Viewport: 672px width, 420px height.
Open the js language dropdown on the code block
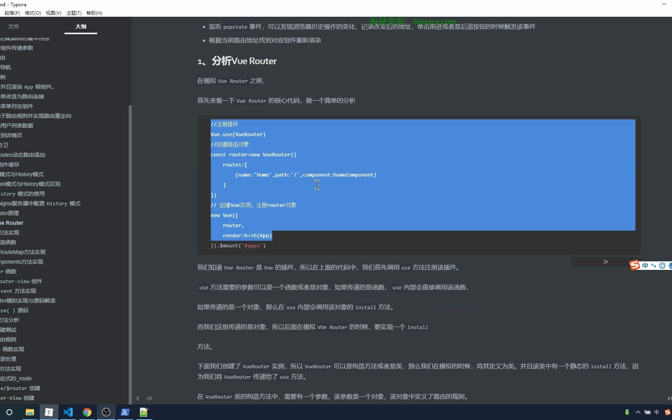605,261
